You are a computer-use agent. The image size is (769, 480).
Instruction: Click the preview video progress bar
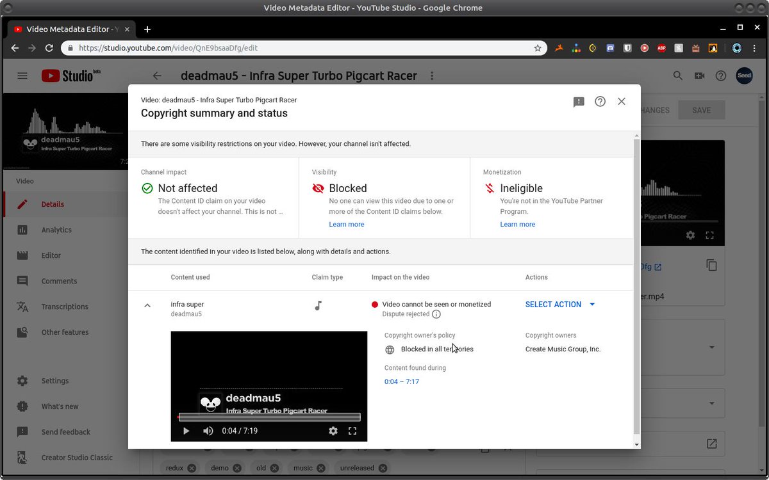(x=269, y=417)
